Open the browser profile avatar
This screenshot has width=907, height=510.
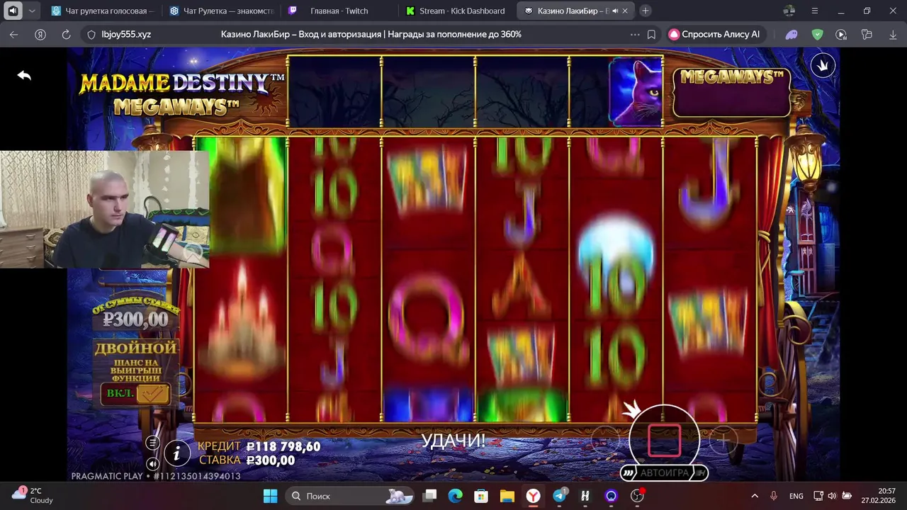pos(789,11)
